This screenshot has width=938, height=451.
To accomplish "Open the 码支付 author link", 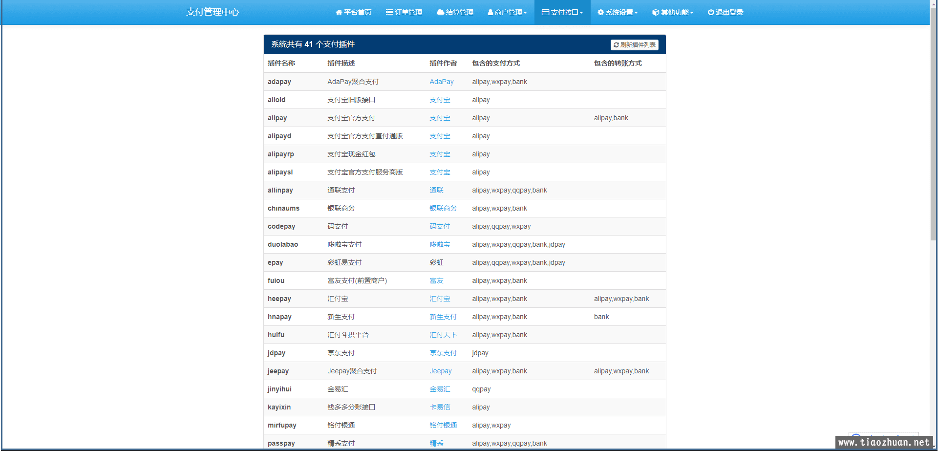I will tap(440, 226).
